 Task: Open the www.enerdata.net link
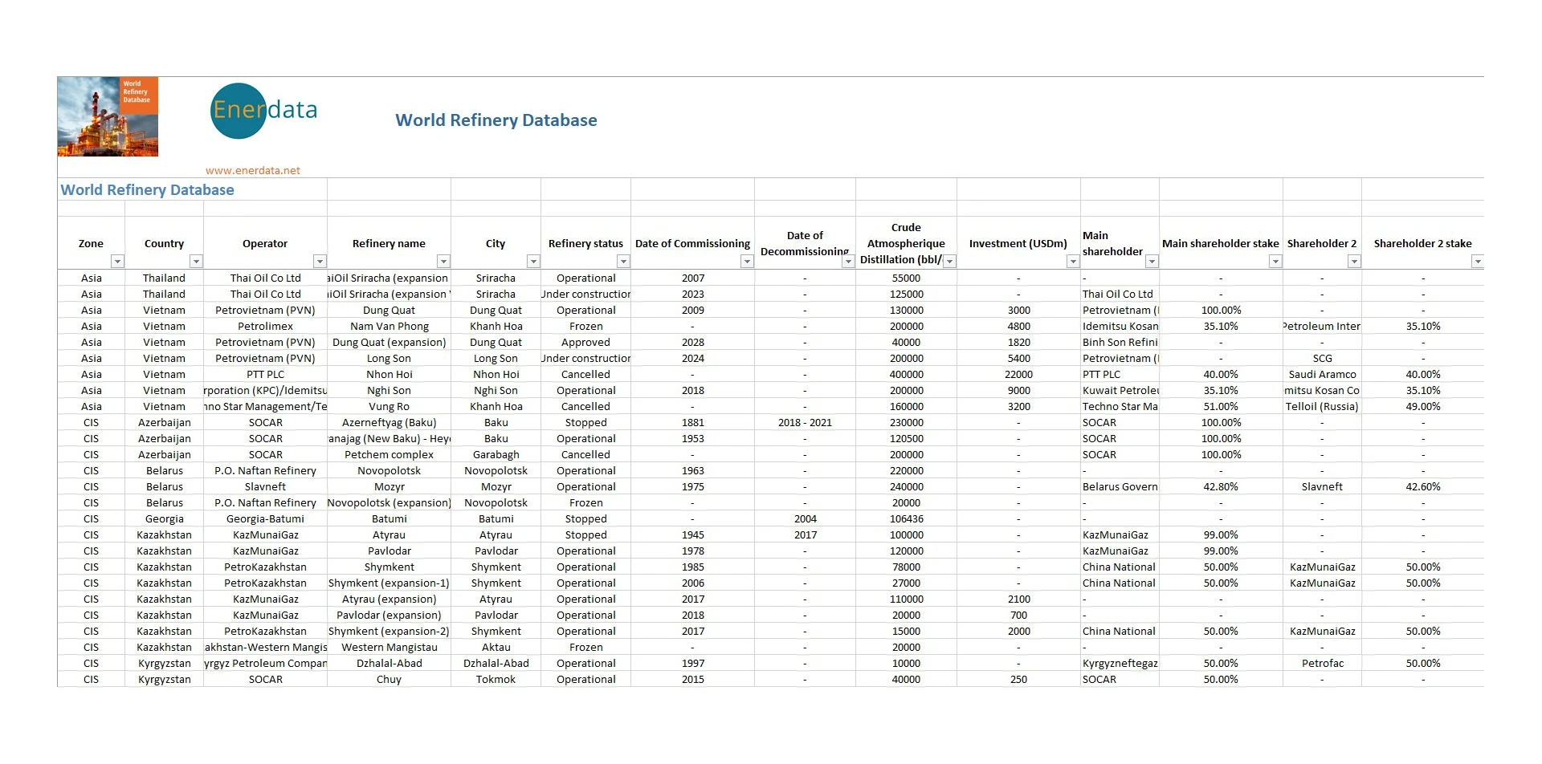252,170
